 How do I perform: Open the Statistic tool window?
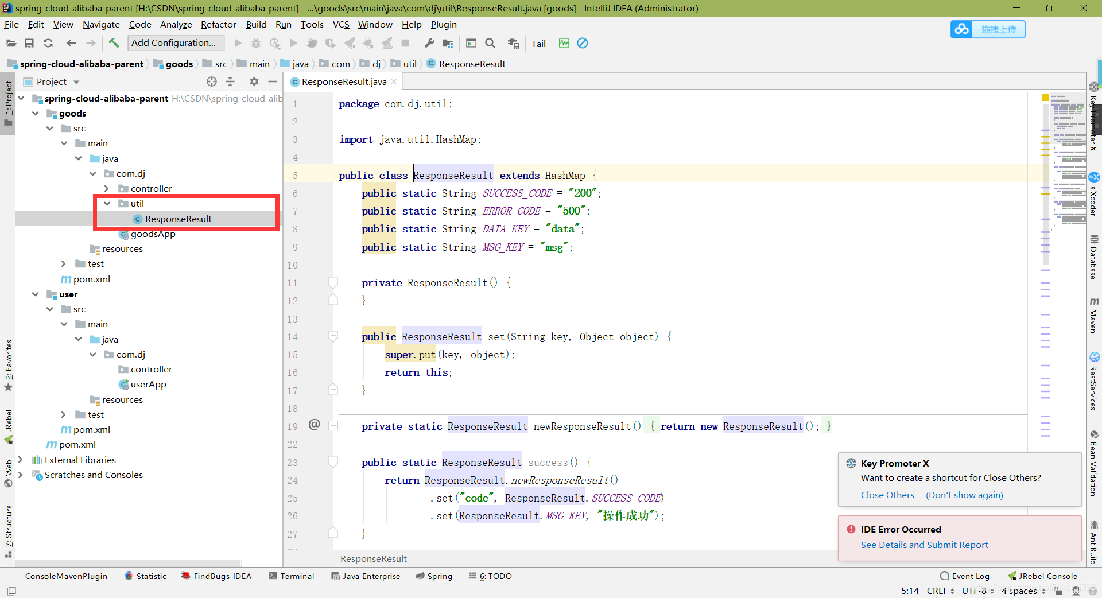click(145, 576)
